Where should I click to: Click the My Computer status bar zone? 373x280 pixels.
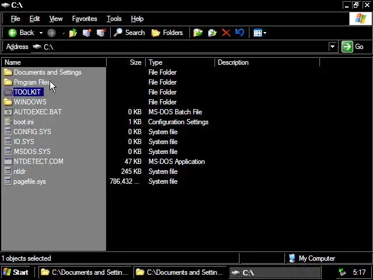point(328,258)
